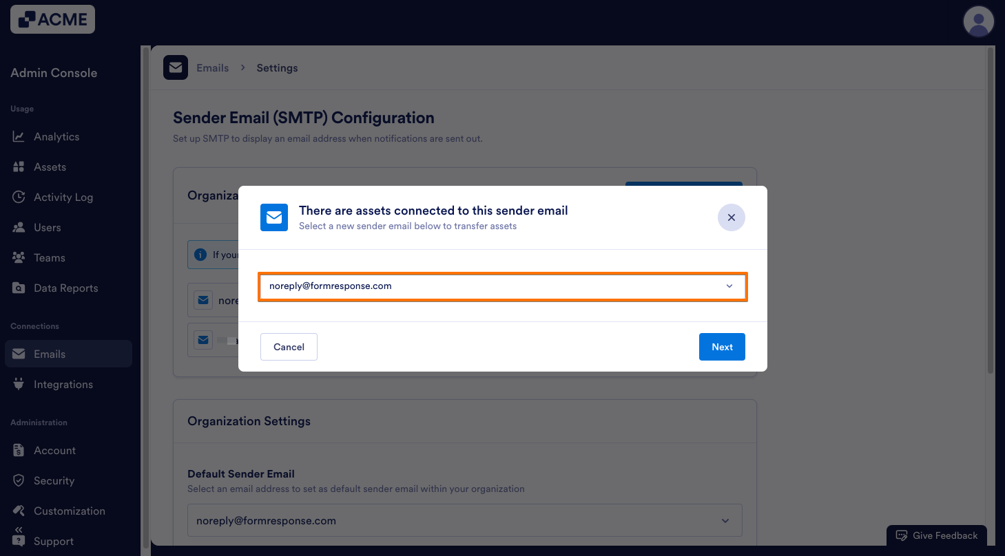
Task: Cancel the sender email transfer dialog
Action: [289, 347]
